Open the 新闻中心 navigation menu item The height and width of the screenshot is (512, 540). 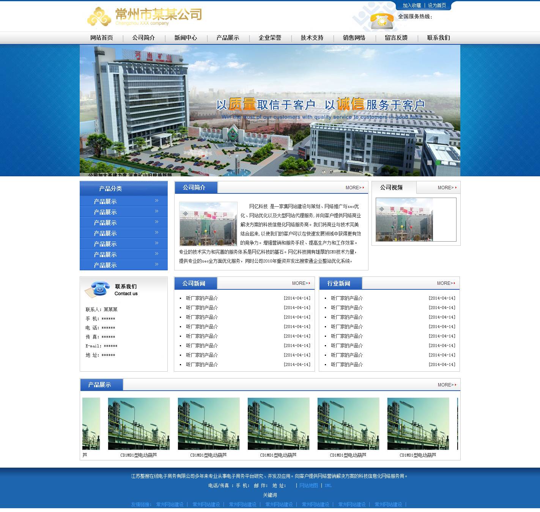click(x=186, y=38)
